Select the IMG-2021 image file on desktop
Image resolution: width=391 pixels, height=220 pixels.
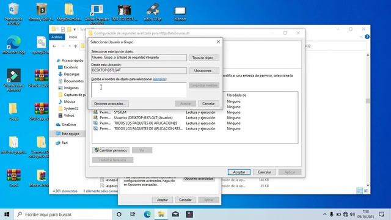(125, 12)
